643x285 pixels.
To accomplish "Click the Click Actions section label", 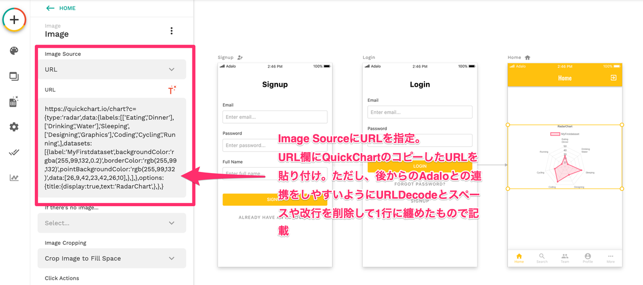I will 62,278.
